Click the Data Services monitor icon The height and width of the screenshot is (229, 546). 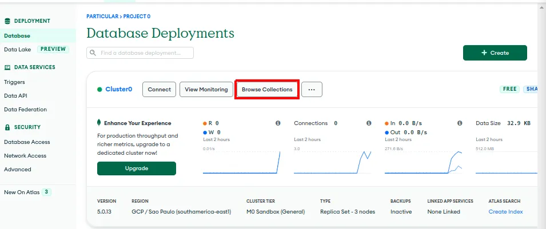point(7,67)
